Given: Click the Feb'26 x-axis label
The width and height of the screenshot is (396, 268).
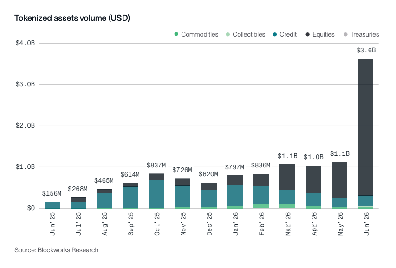Looking at the screenshot, I should pyautogui.click(x=262, y=224).
